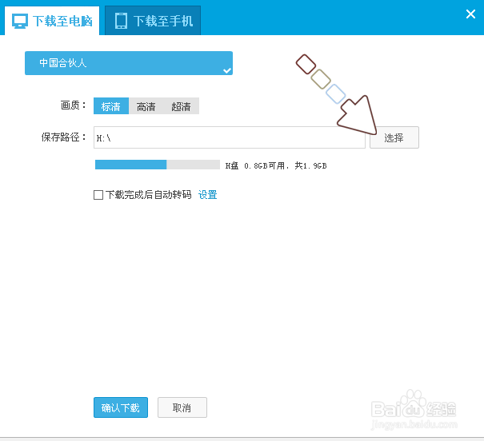
Task: Click 取消 button
Action: tap(182, 407)
